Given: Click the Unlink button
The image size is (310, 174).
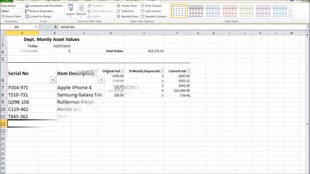Looking at the screenshot, I should (93, 16).
